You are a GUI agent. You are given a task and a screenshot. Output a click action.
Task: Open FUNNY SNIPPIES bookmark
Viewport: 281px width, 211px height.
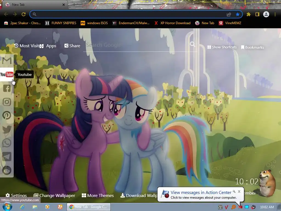(x=61, y=23)
